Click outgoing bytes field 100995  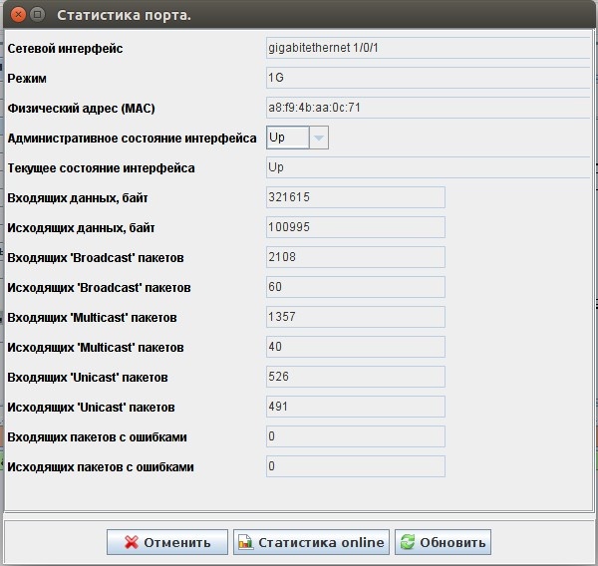click(x=356, y=227)
